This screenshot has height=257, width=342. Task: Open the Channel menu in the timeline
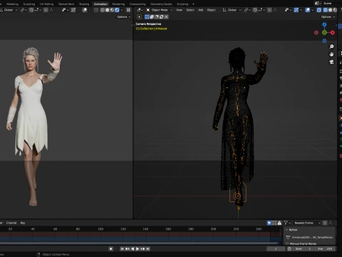coord(11,223)
